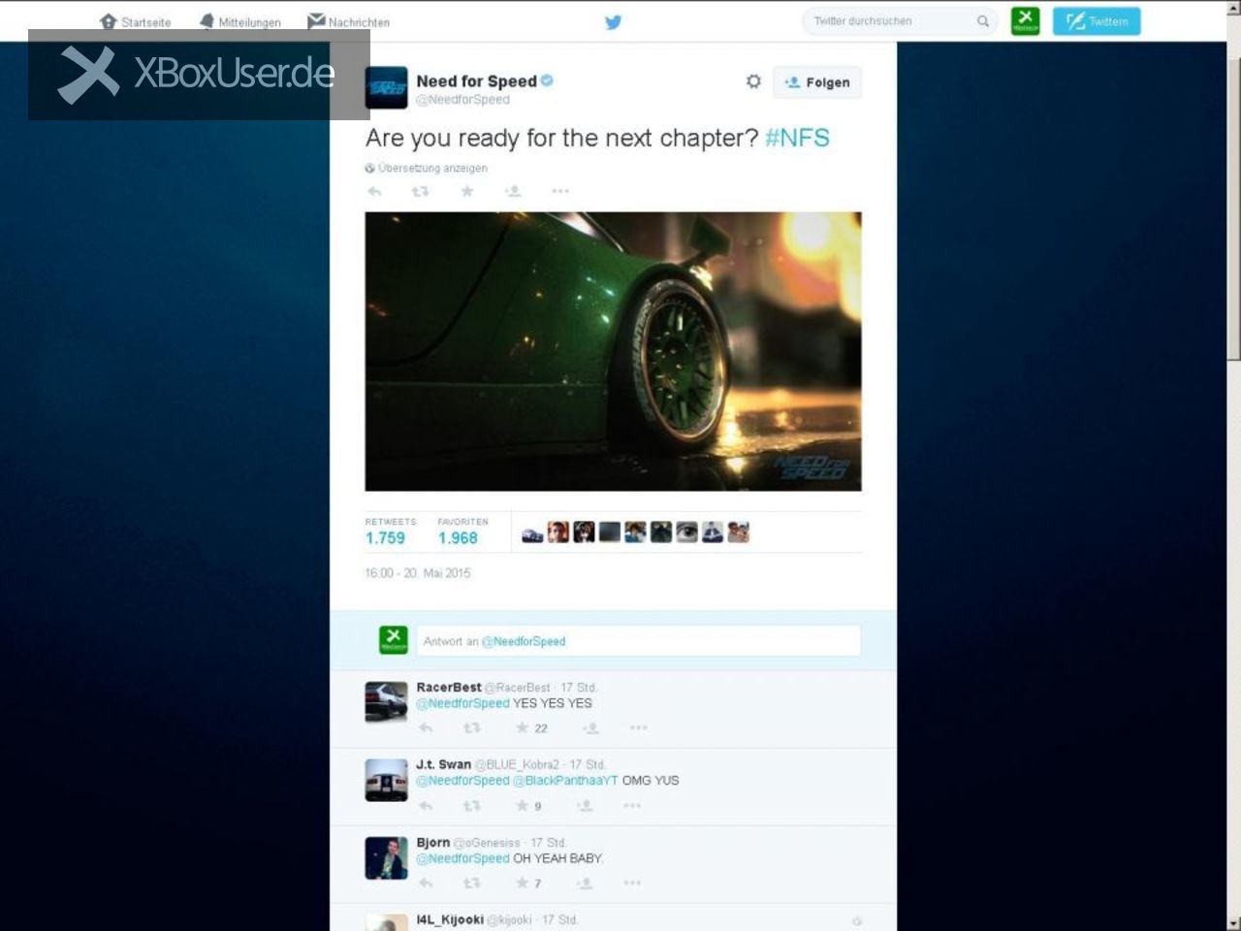Open first favoriter avatar with car
1241x931 pixels.
532,532
